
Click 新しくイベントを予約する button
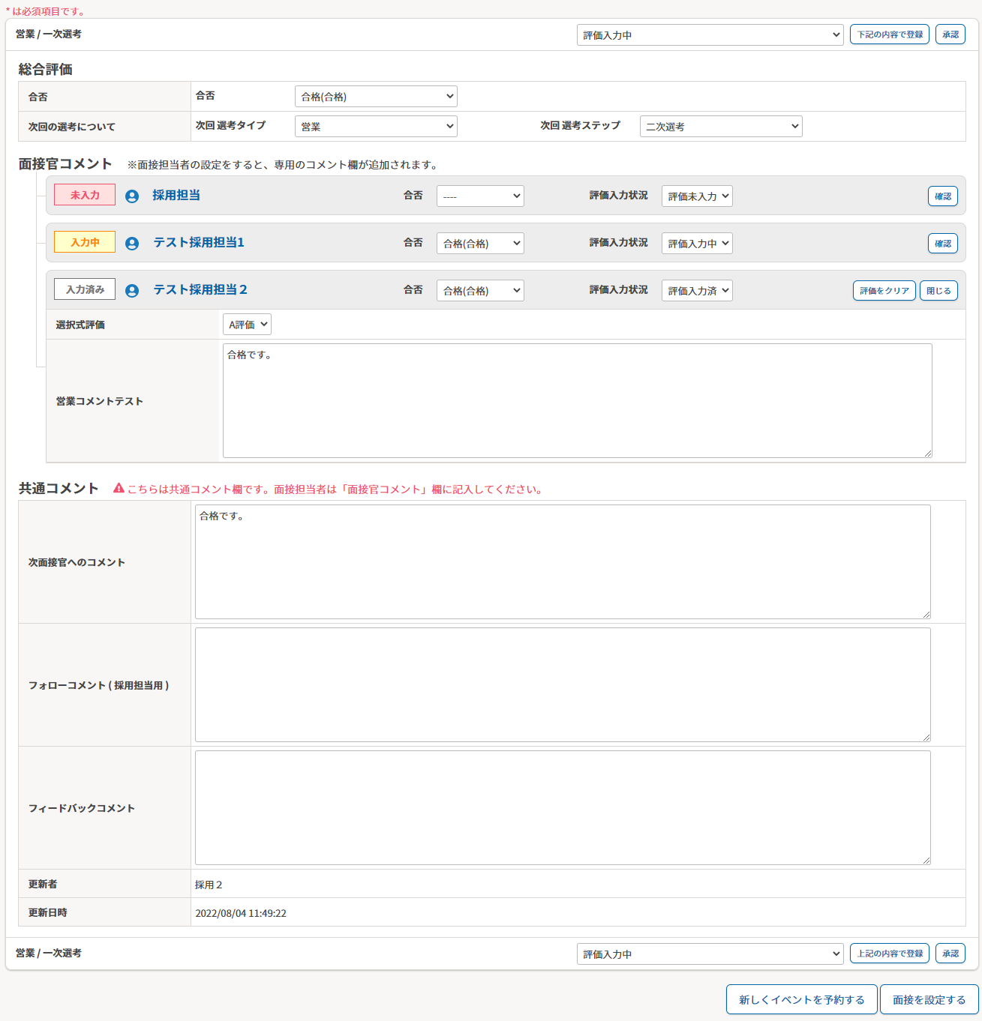tap(801, 1000)
